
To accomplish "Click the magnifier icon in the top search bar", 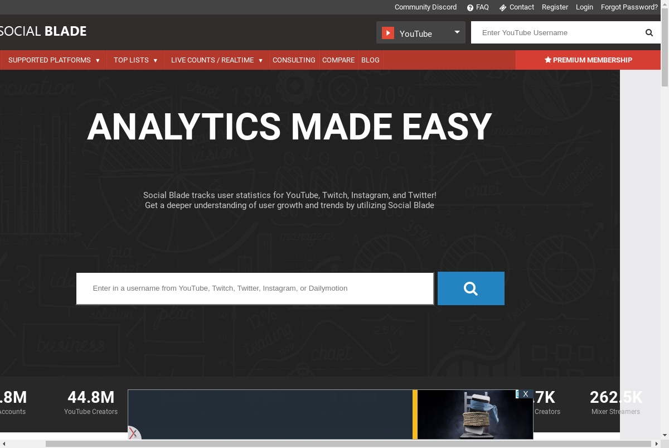I will point(649,32).
